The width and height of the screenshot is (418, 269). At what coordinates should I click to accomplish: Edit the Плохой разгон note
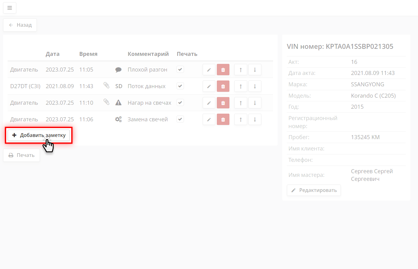point(209,70)
